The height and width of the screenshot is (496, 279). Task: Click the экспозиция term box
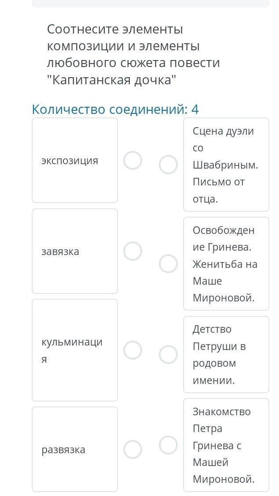[x=75, y=160]
